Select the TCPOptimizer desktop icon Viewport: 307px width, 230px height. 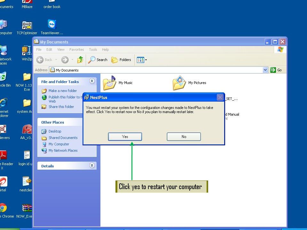[27, 27]
